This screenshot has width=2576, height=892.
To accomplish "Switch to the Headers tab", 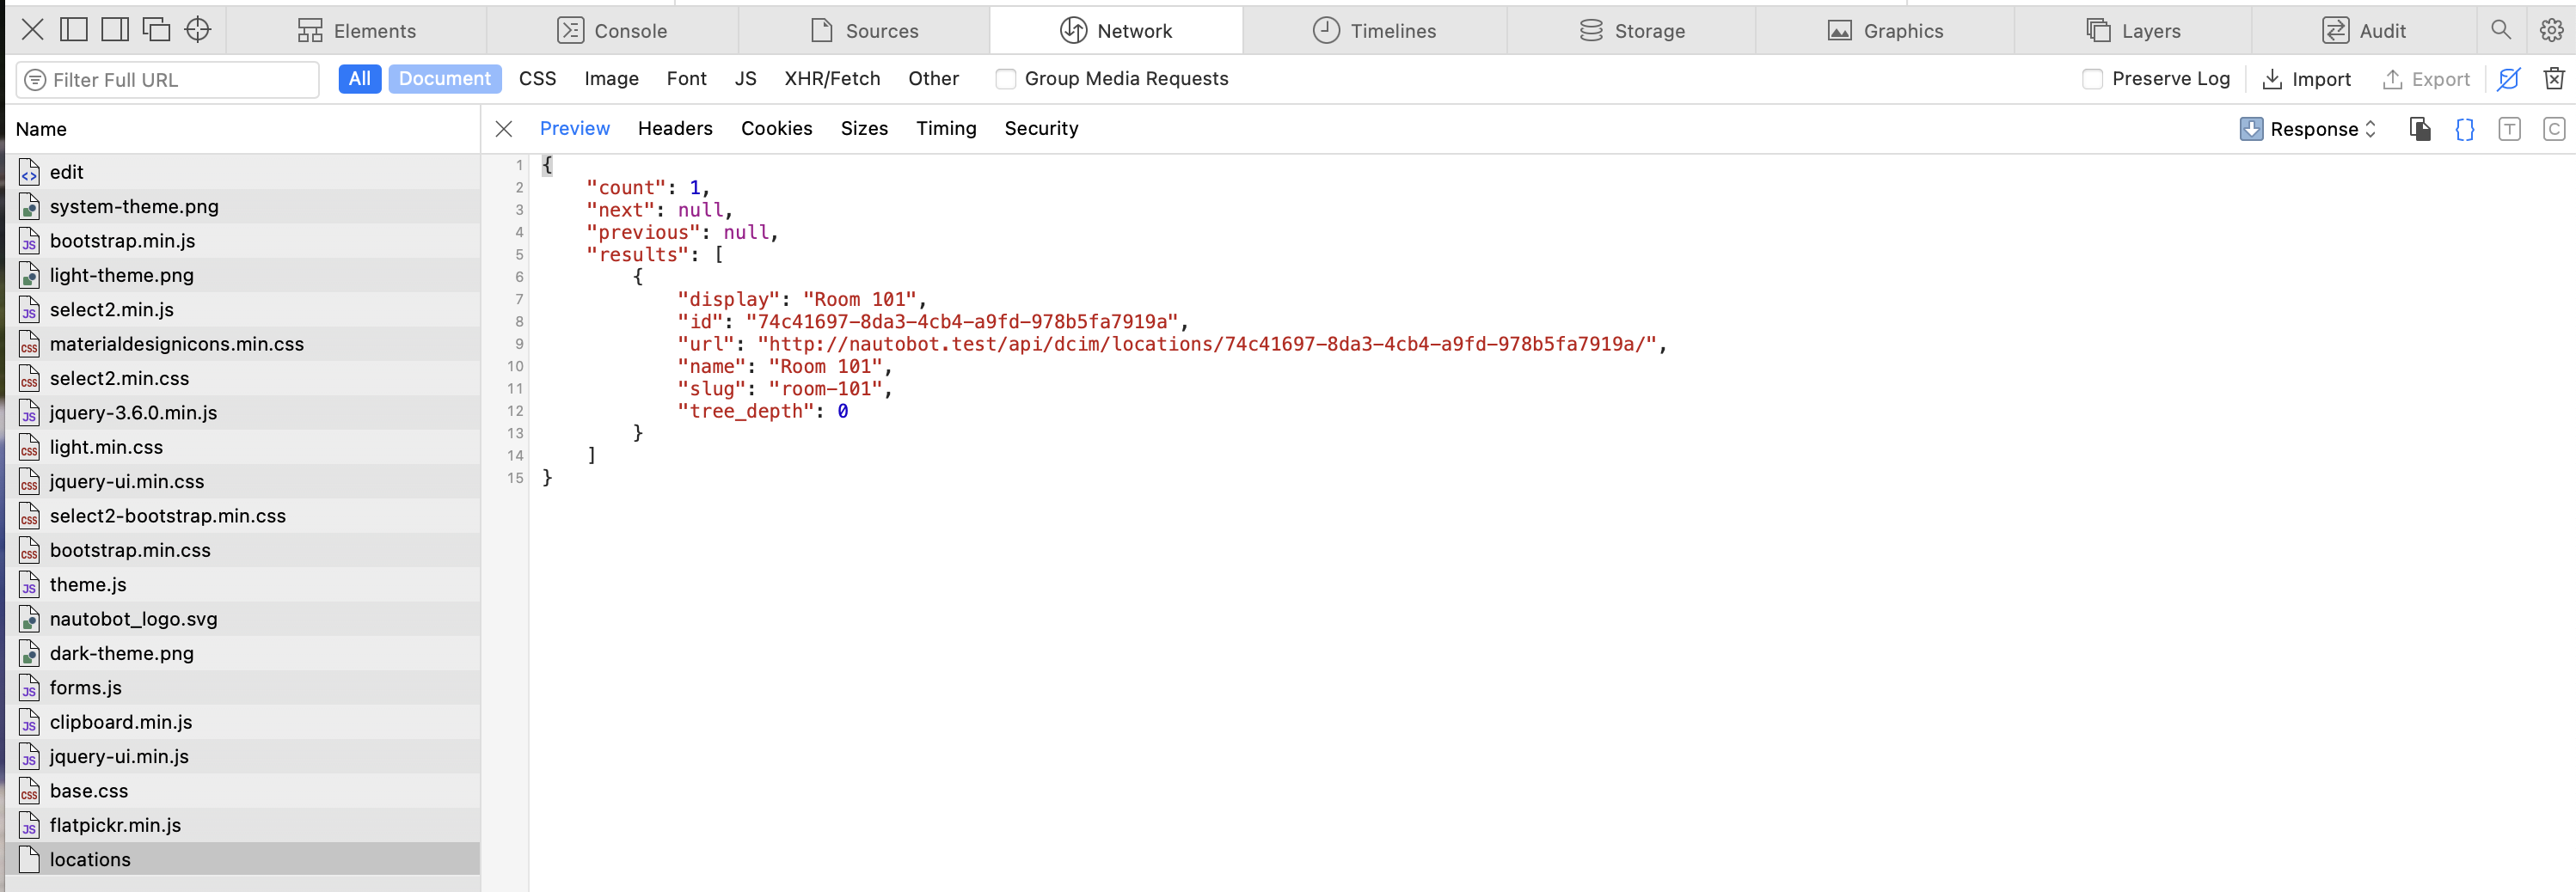I will [x=675, y=128].
